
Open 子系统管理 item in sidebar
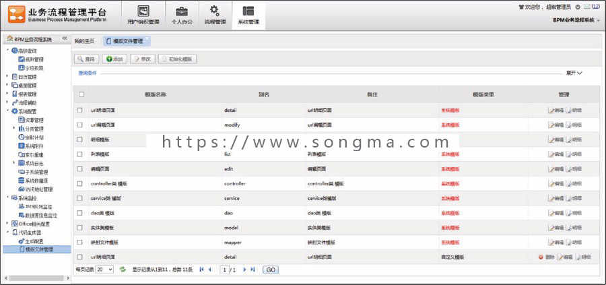coord(33,172)
